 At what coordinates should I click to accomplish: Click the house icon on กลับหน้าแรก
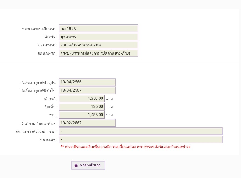76,165
